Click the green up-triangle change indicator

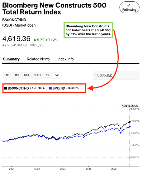pos(35,40)
